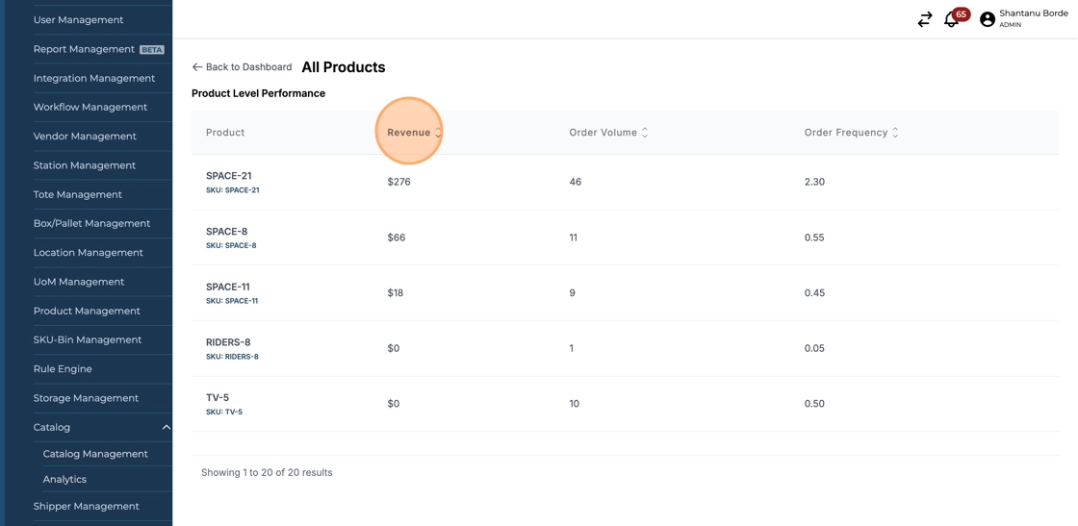1078x526 pixels.
Task: Collapse the Catalog menu chevron
Action: pos(166,427)
